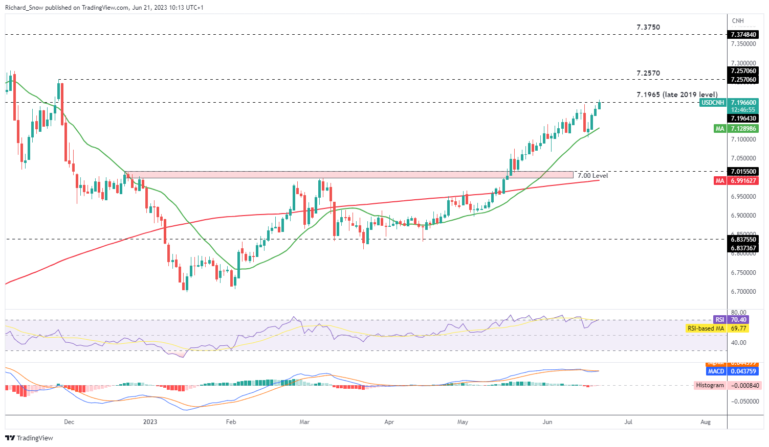Click the Dec label on time axis
This screenshot has height=447, width=769.
point(69,422)
